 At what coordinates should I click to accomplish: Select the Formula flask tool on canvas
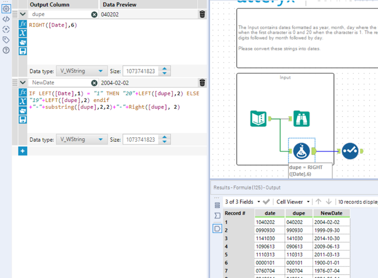301,151
